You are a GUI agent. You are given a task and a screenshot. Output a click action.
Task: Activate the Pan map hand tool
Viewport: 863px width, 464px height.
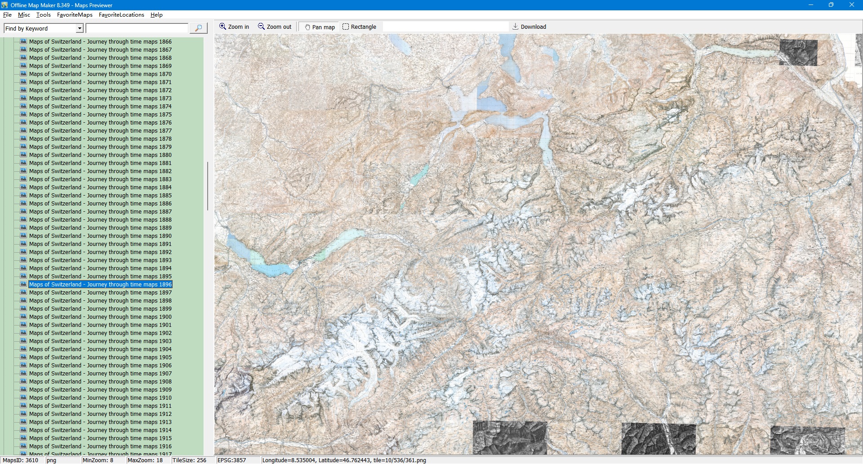click(320, 27)
